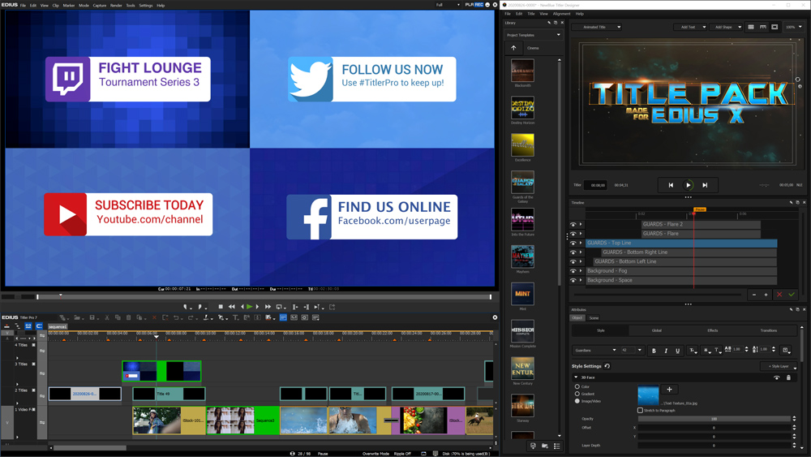This screenshot has height=457, width=811.
Task: Switch to the Global tab in Attributes
Action: (x=656, y=330)
